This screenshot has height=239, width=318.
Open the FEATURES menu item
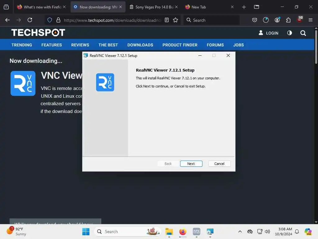[52, 45]
